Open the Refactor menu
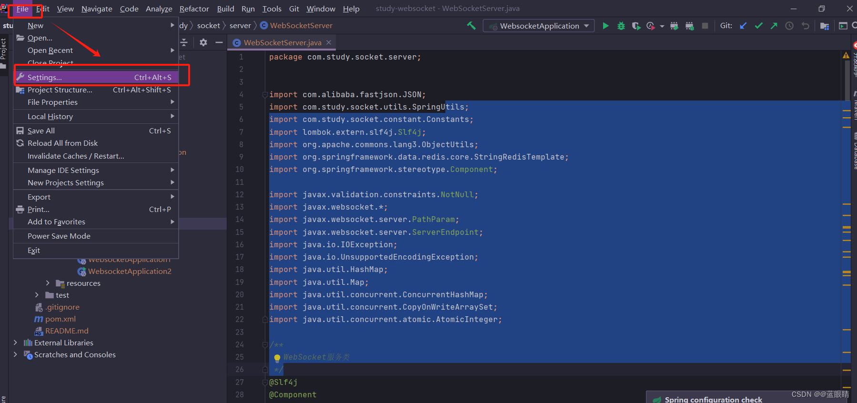This screenshot has height=403, width=857. tap(194, 9)
